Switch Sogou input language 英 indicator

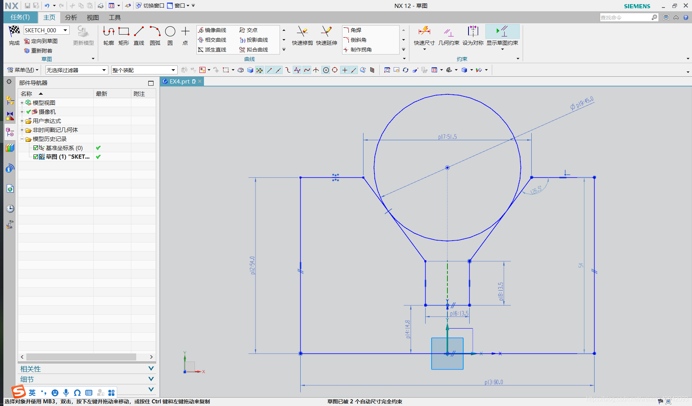point(32,392)
